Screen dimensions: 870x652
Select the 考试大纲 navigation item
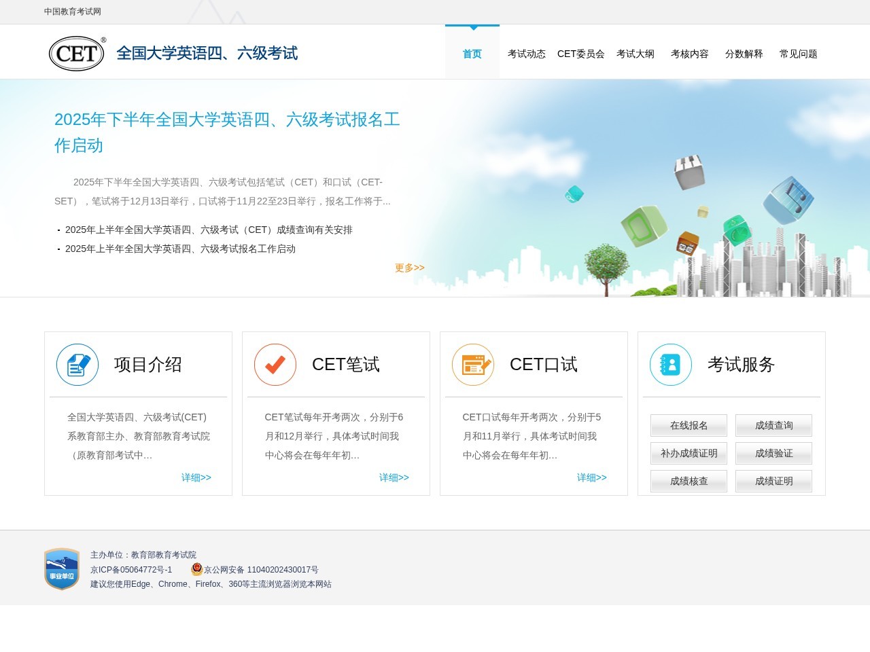click(x=635, y=54)
